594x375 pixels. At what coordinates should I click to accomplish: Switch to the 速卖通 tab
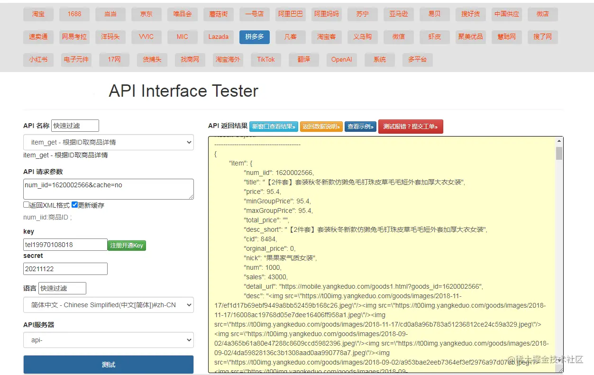click(x=38, y=37)
